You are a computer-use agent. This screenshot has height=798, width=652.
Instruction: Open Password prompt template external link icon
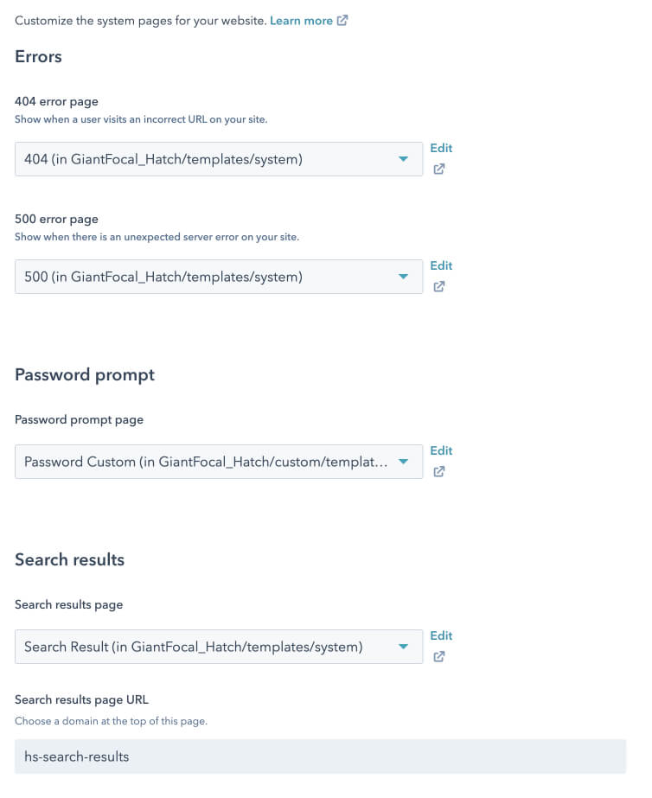(x=438, y=472)
